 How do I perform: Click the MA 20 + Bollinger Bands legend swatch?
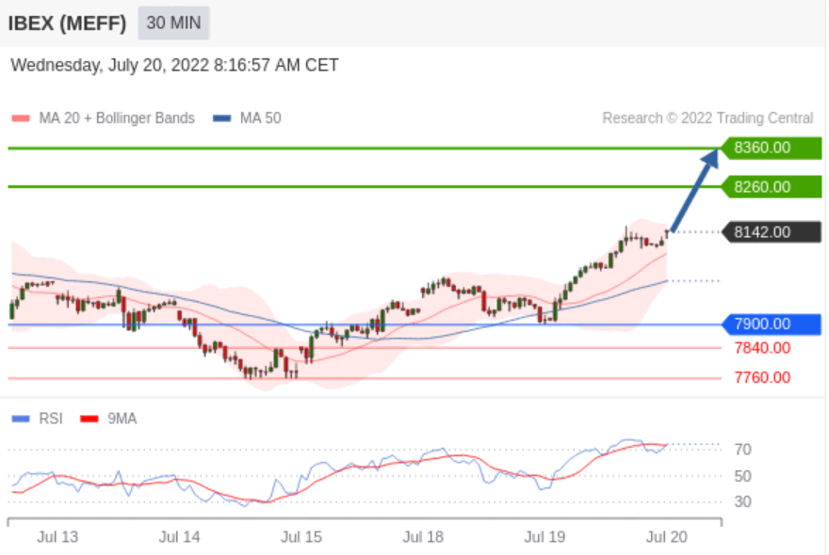tap(21, 119)
